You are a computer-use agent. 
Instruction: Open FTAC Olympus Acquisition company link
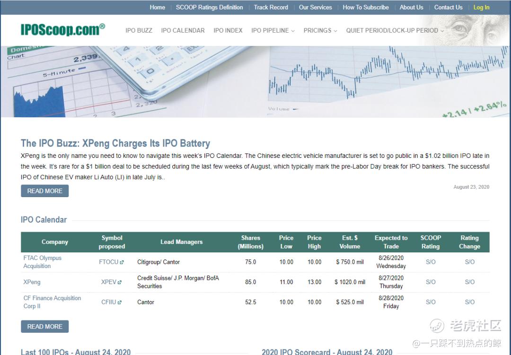[x=43, y=262]
